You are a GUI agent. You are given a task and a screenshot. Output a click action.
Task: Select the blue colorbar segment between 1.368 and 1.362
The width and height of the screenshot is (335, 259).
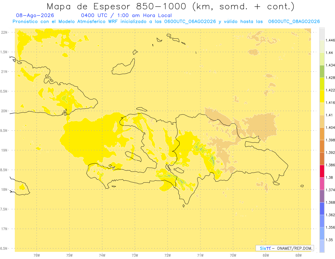(x=322, y=209)
